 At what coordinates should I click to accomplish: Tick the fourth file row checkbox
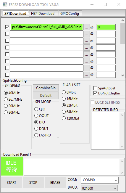pyautogui.click(x=7, y=47)
